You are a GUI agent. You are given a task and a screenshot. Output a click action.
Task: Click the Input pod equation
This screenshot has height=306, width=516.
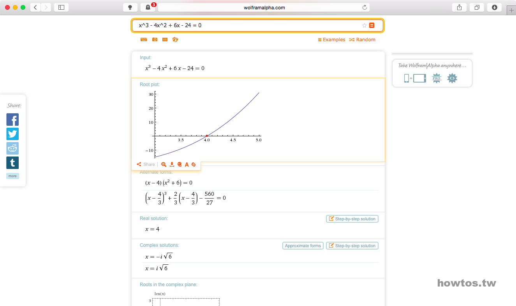175,68
